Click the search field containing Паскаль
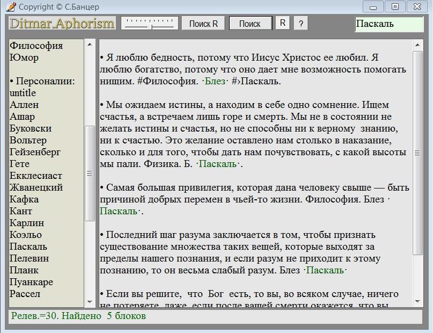 tap(389, 24)
